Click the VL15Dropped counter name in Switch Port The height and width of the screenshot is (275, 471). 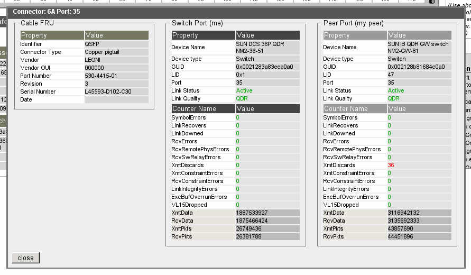(189, 205)
